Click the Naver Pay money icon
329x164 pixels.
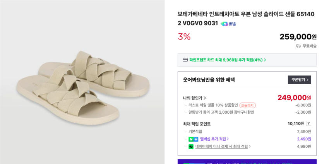[191, 147]
